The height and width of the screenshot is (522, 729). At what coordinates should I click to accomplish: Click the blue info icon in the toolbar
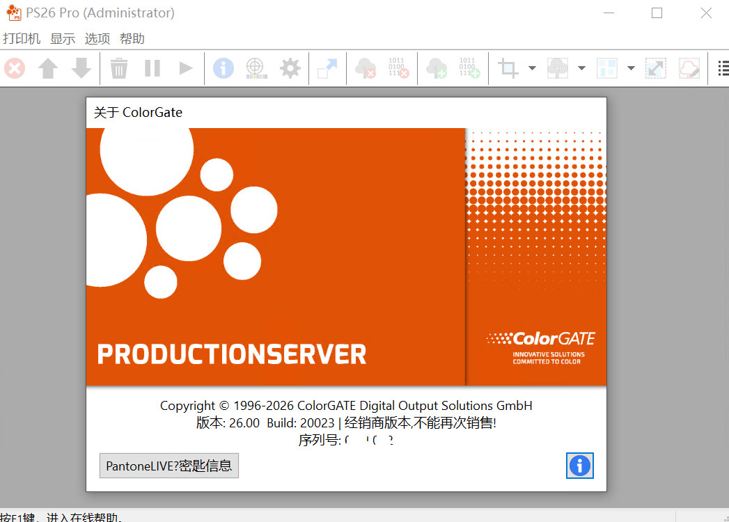[x=224, y=68]
